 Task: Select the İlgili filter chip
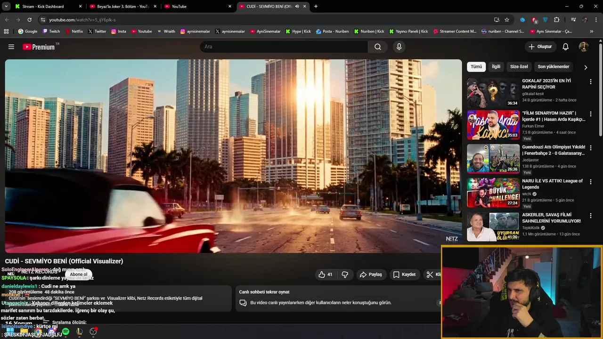496,67
